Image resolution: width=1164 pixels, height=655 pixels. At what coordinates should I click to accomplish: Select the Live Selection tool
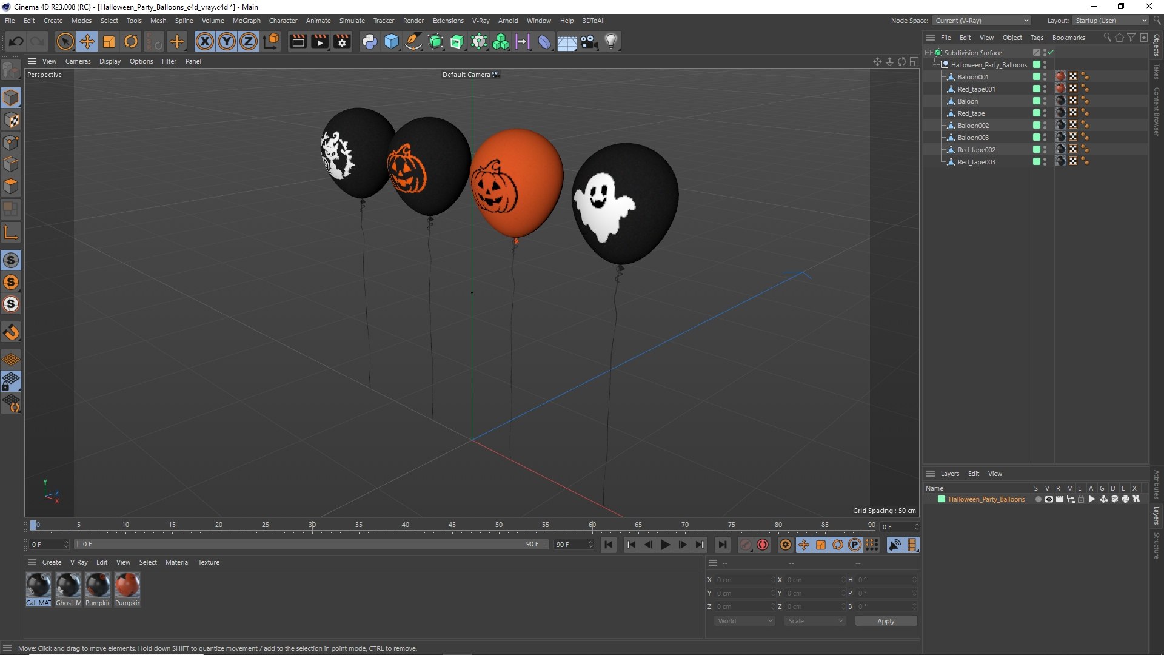click(65, 41)
